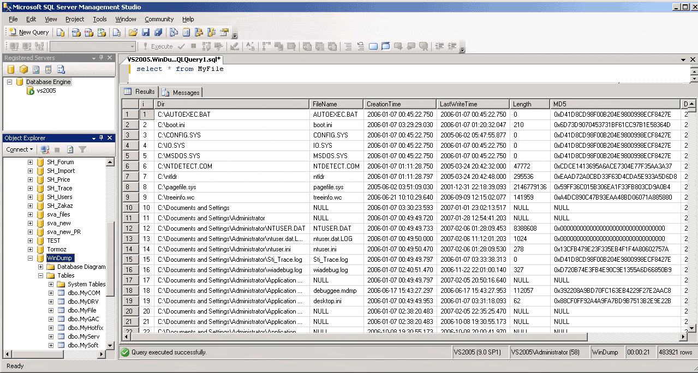Click the Analysis Services MDX Query icon

pos(76,32)
